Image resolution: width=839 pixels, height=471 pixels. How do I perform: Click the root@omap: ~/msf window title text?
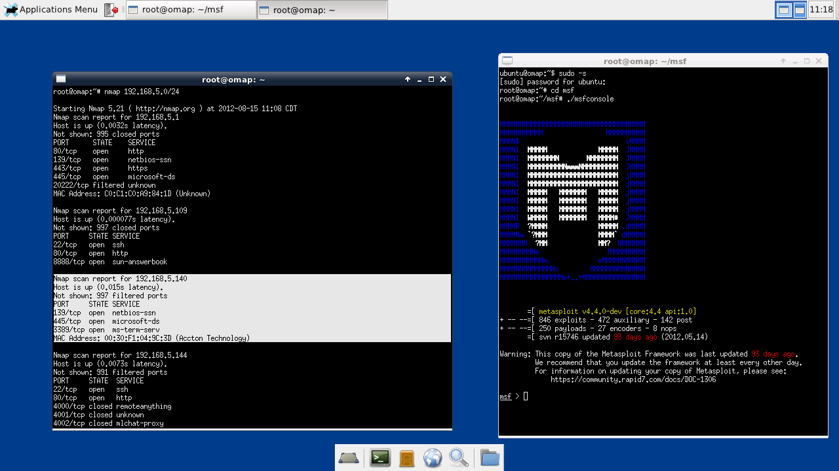click(x=645, y=61)
